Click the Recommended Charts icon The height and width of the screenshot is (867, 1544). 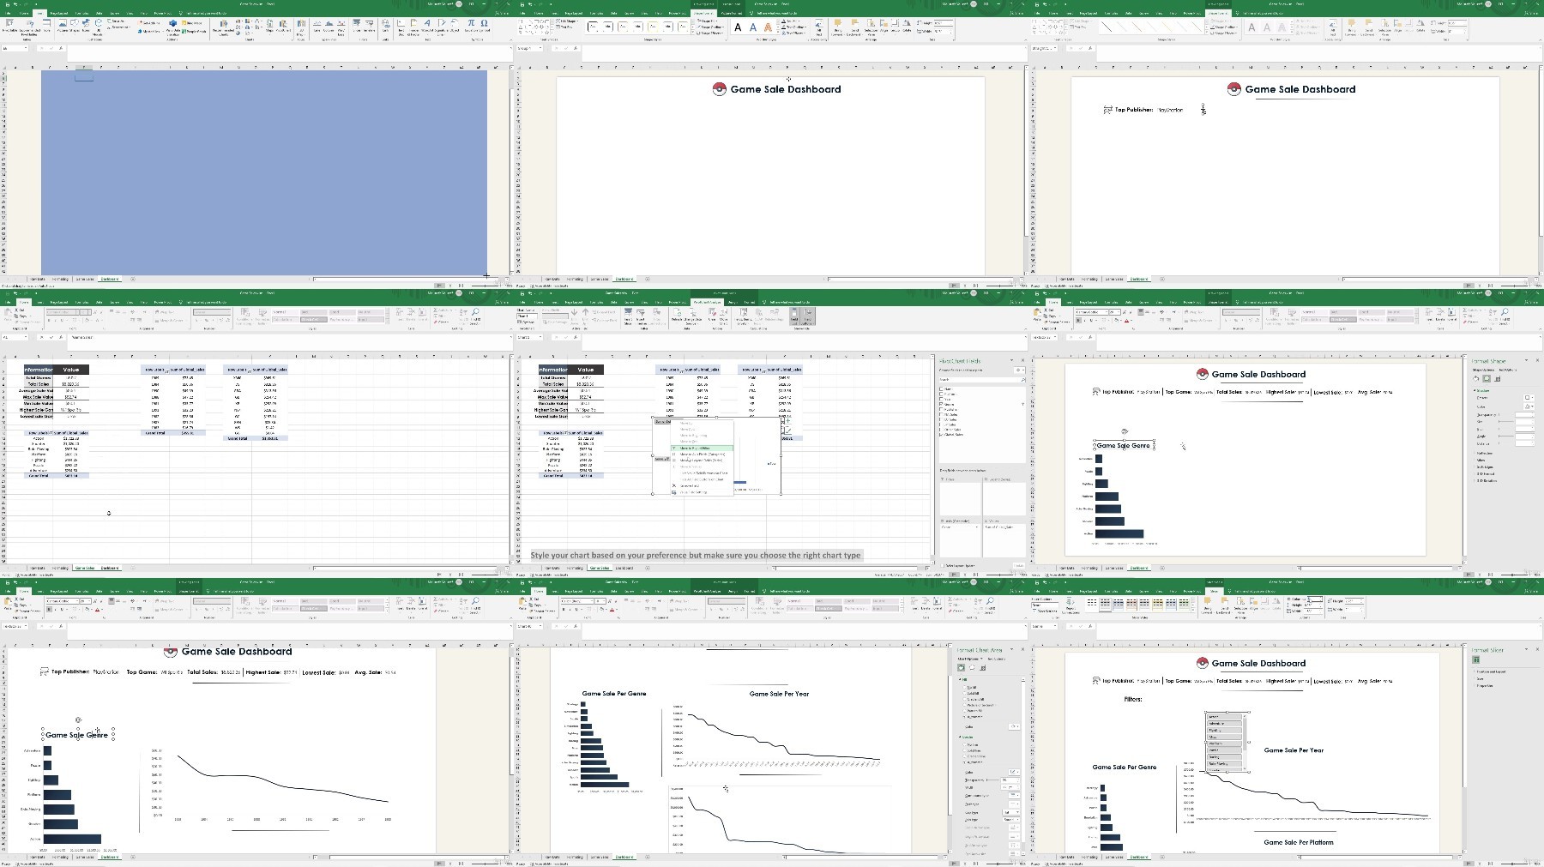pyautogui.click(x=223, y=27)
